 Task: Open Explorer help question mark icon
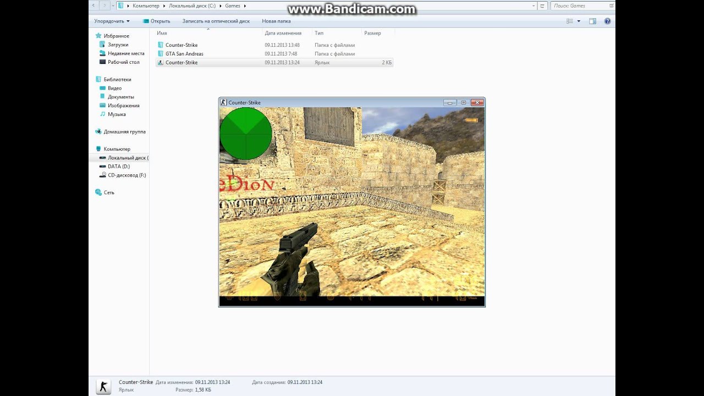click(x=607, y=21)
